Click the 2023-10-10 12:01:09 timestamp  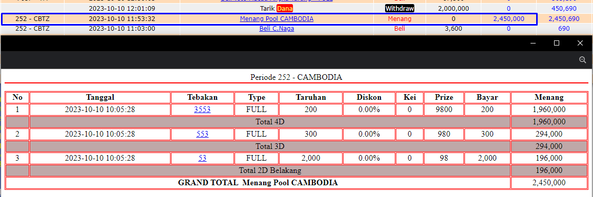coord(122,8)
